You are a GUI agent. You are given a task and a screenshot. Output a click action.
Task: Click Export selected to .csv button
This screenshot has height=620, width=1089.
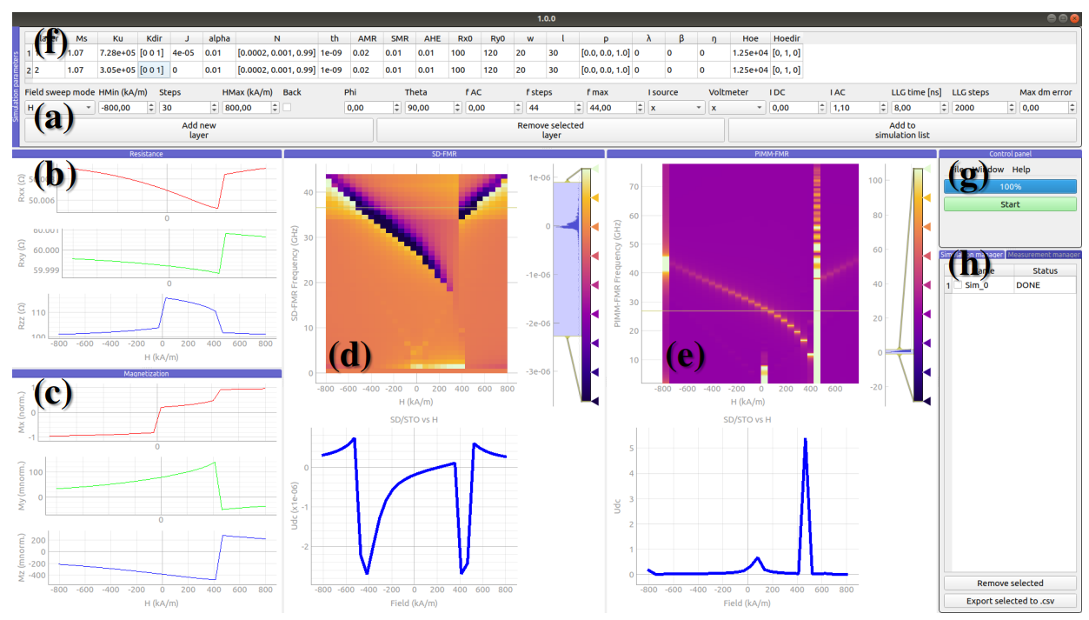1010,601
